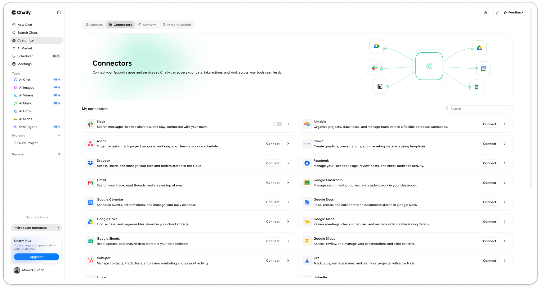Switch to the Sources tab

coord(94,25)
